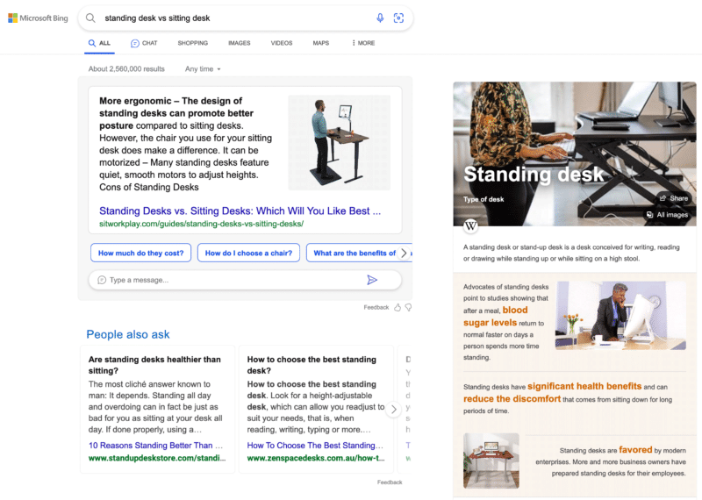Image resolution: width=702 pixels, height=500 pixels.
Task: Click the microphone voice search icon
Action: (380, 18)
